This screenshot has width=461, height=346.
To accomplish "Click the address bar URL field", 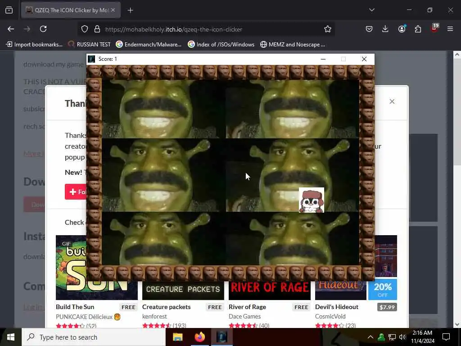I will 206,29.
